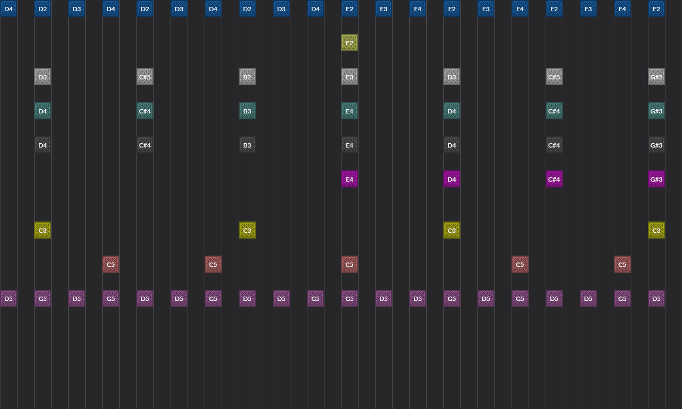Select the teal G#3 note in the last column

656,111
